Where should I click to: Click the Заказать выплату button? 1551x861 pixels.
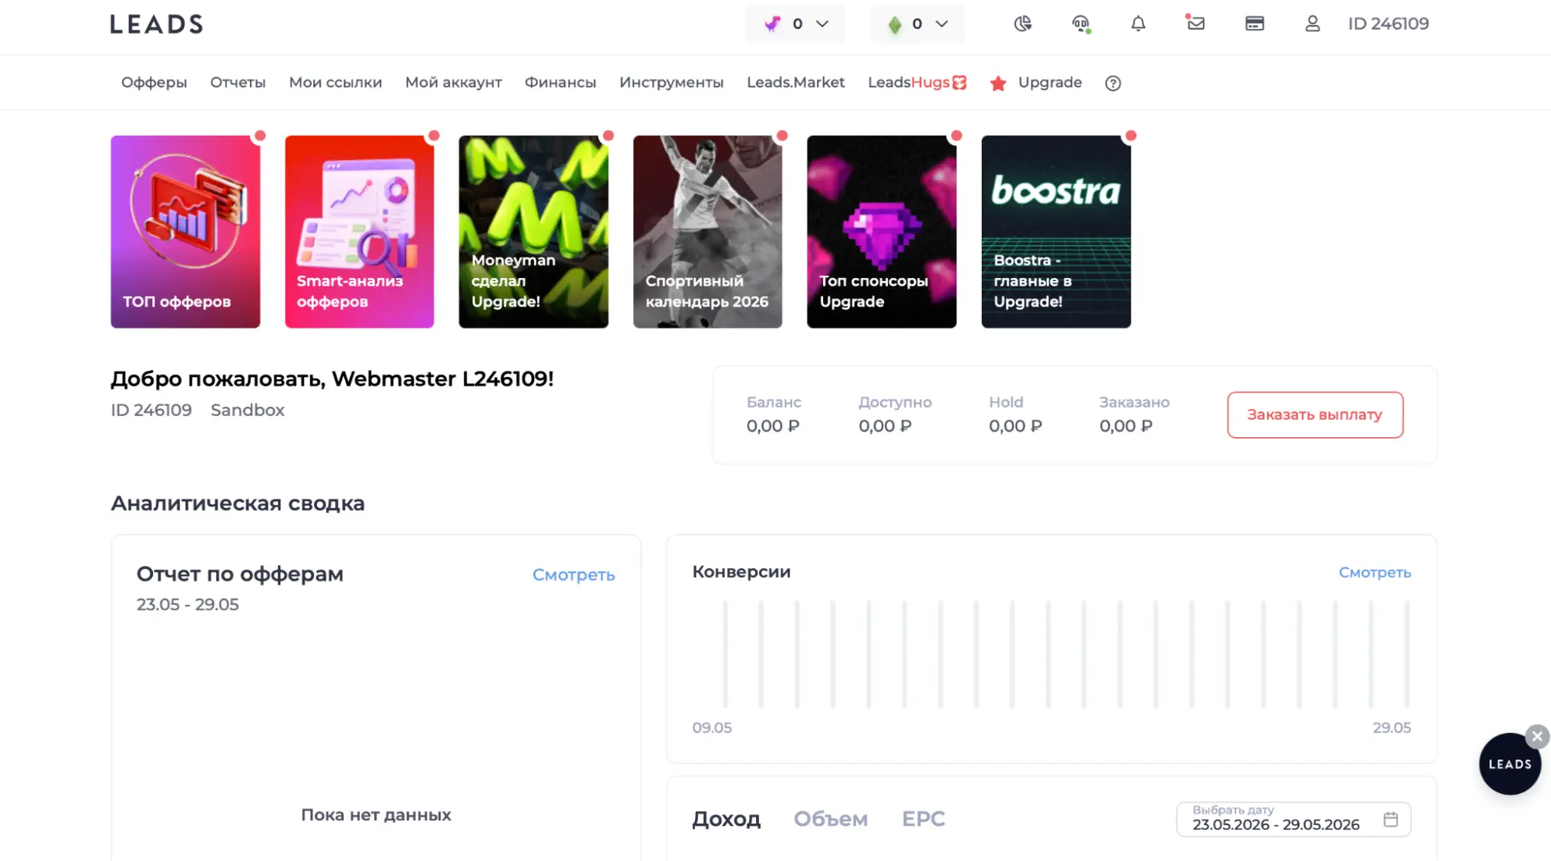coord(1314,414)
